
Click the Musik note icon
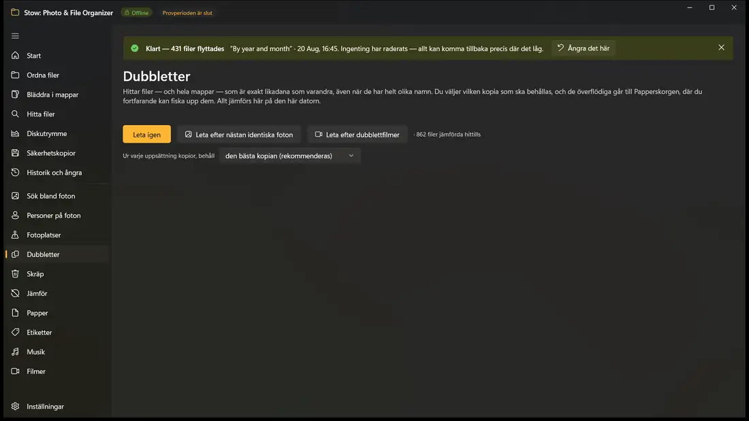[x=15, y=352]
